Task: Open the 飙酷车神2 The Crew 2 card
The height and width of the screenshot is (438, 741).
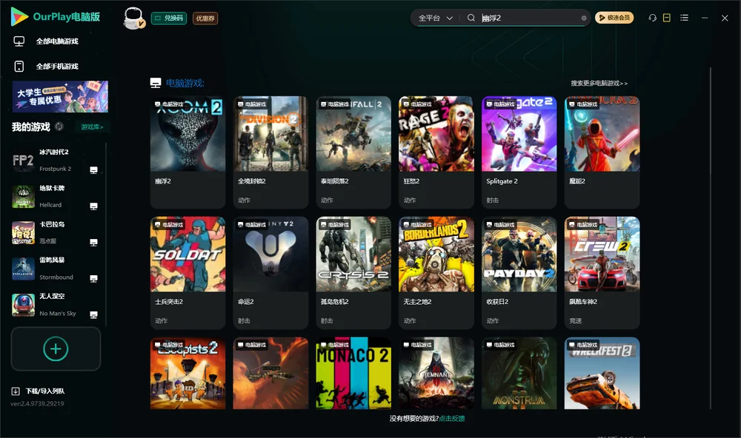Action: (602, 273)
